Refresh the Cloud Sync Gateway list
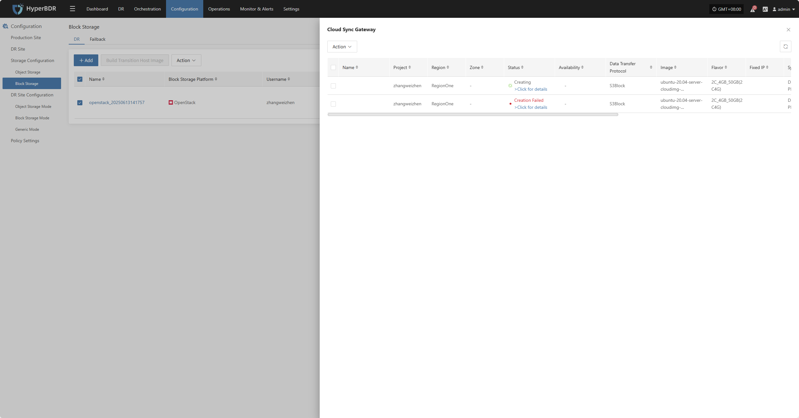The height and width of the screenshot is (418, 799). click(x=786, y=47)
